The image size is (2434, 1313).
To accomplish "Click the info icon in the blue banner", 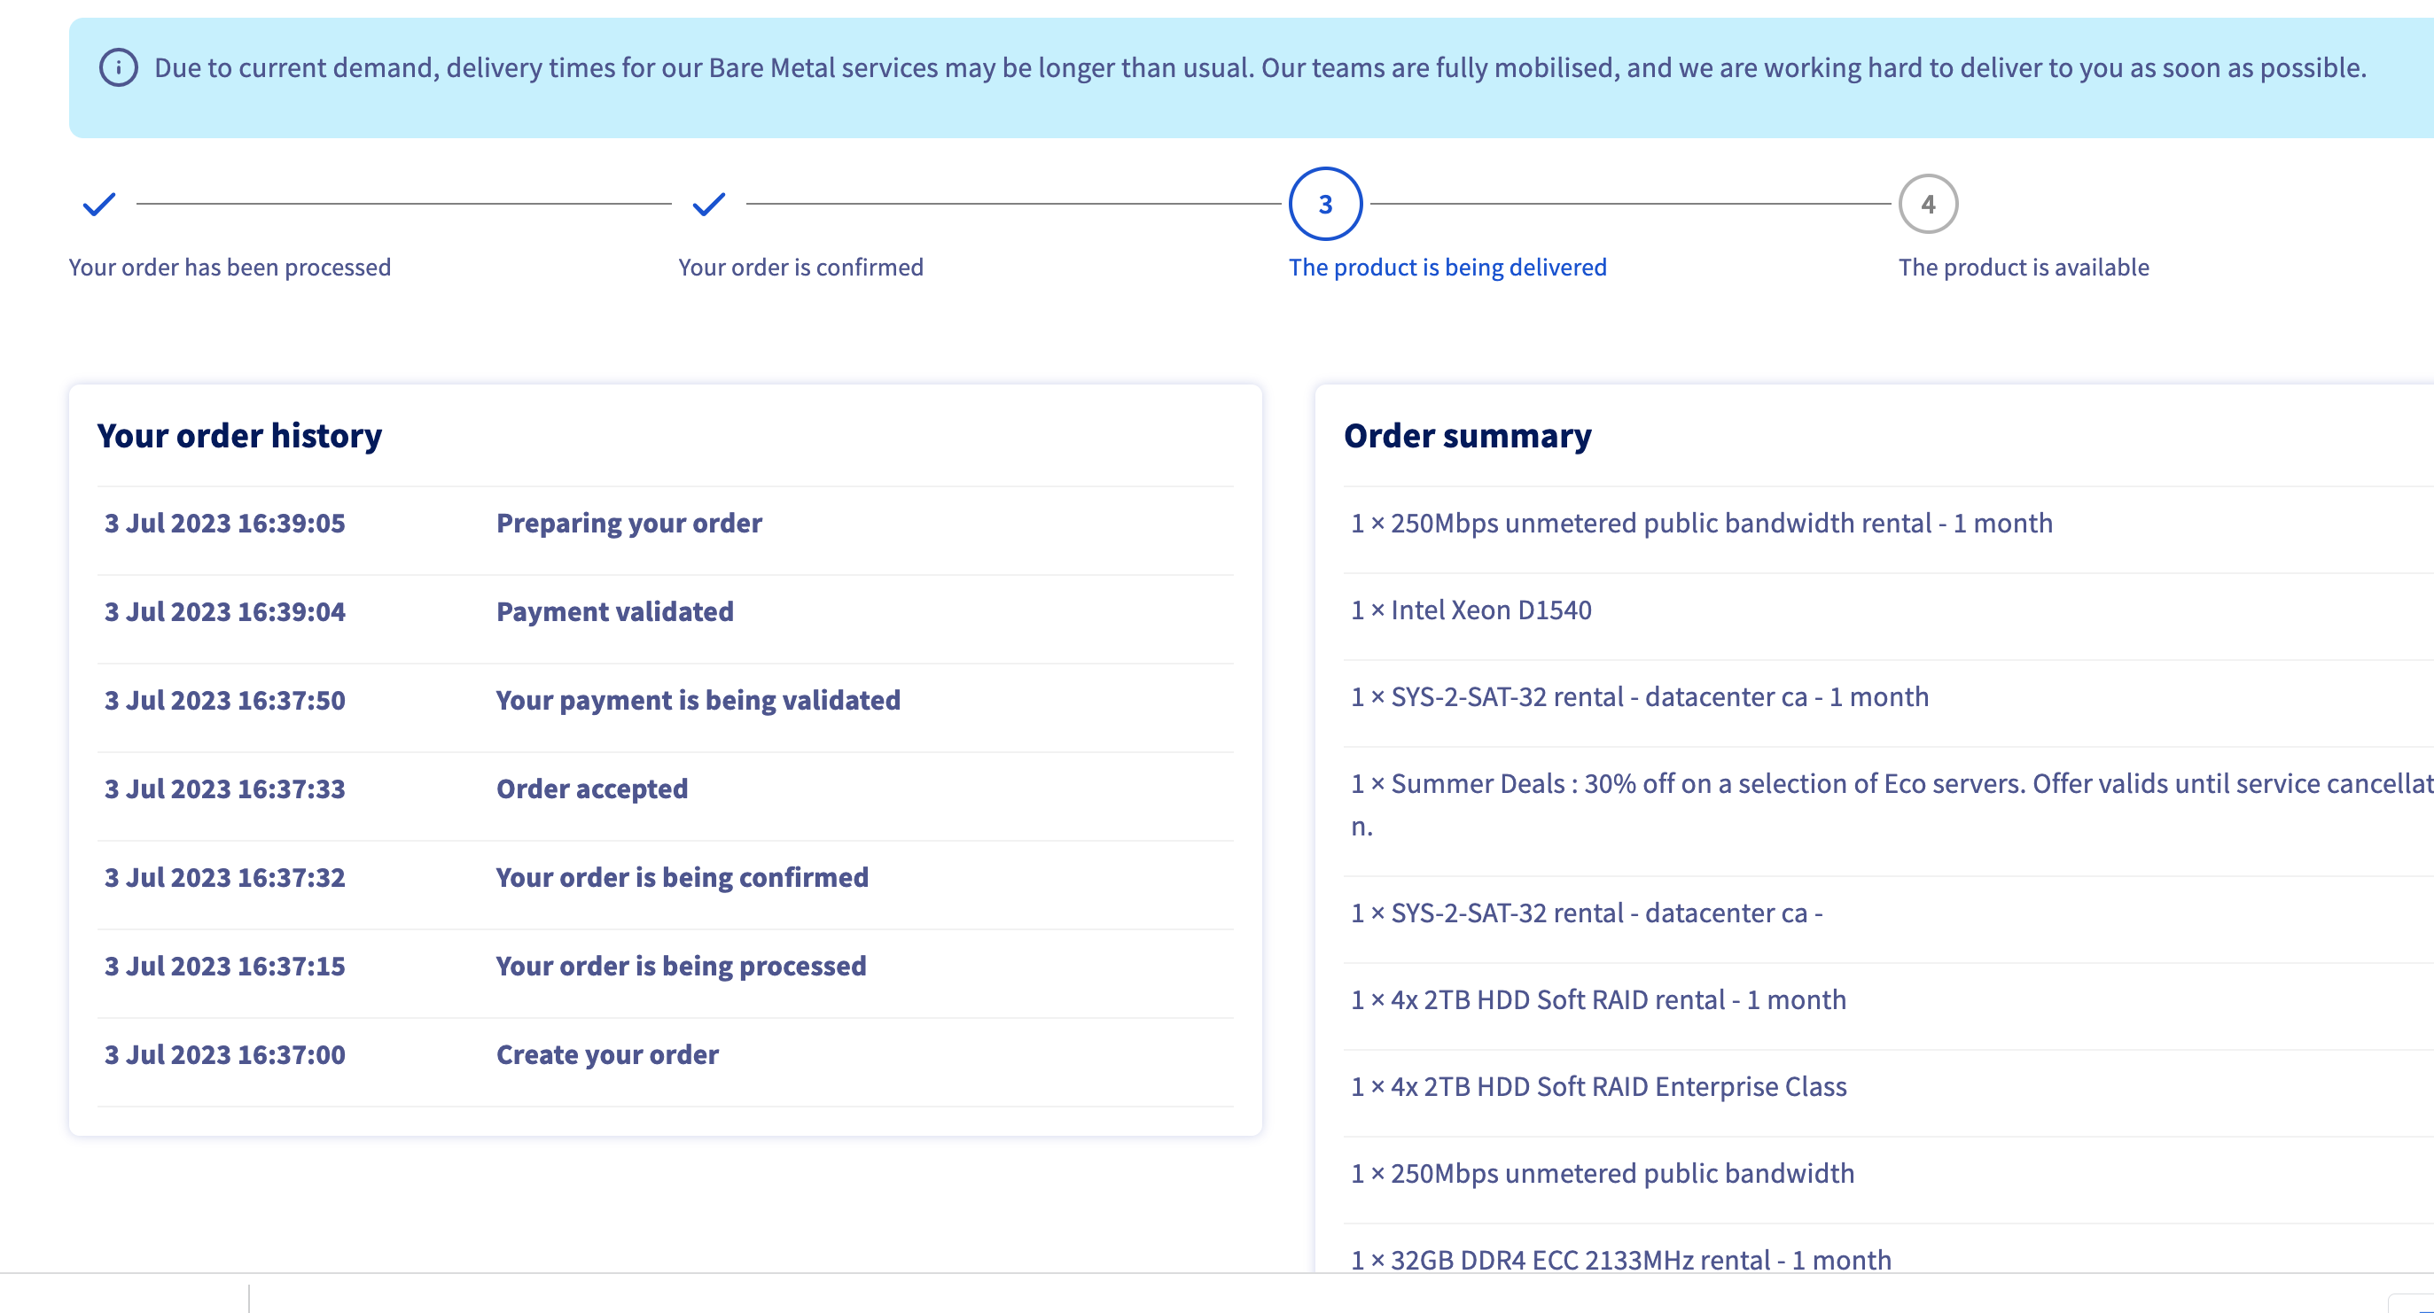I will (x=118, y=68).
